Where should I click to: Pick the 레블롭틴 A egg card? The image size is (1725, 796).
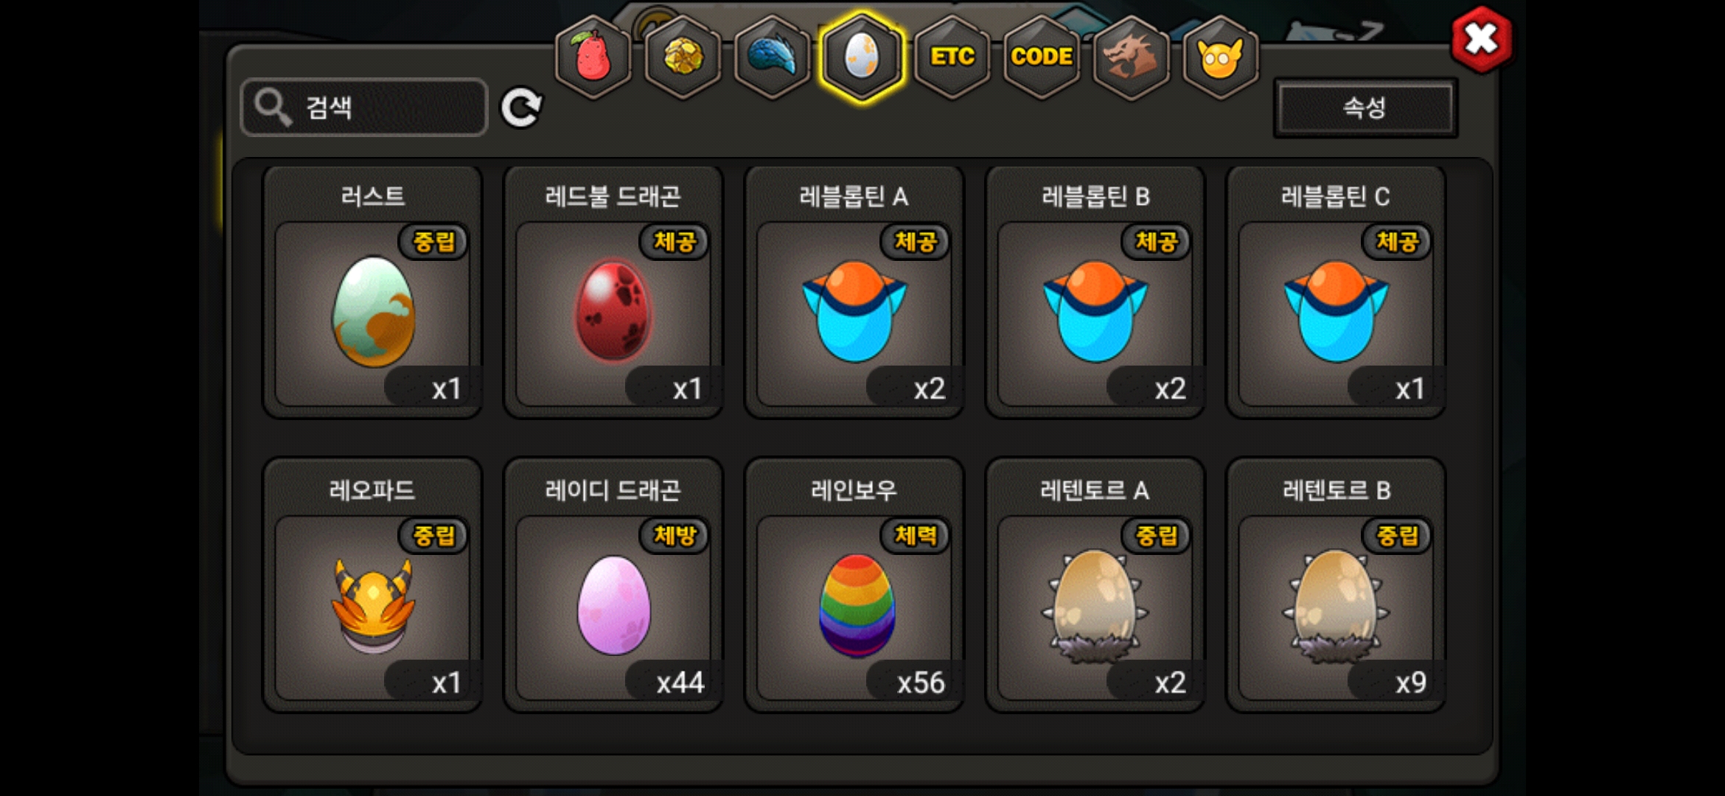[854, 293]
